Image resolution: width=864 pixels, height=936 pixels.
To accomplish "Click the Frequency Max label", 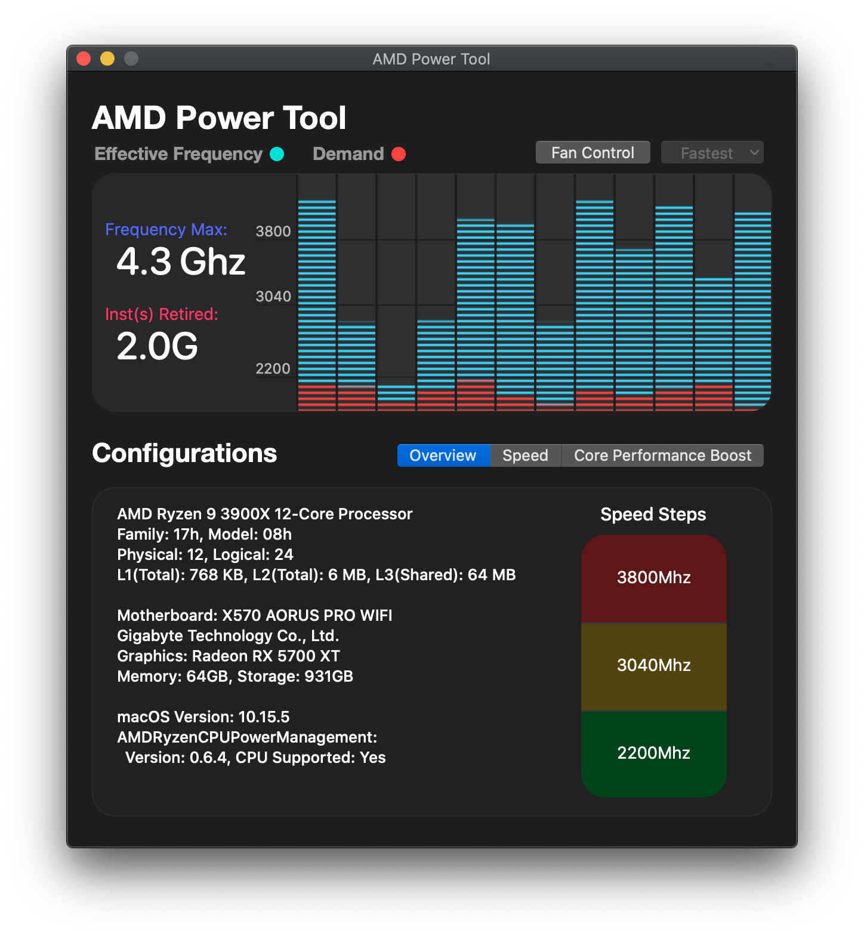I will pyautogui.click(x=166, y=230).
